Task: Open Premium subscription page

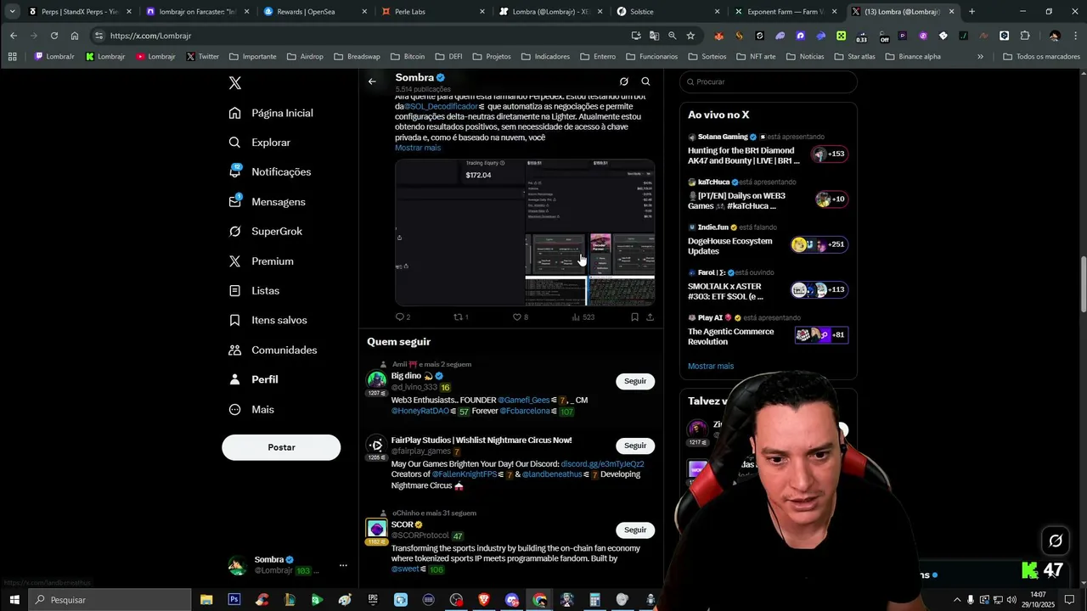Action: pos(261,261)
